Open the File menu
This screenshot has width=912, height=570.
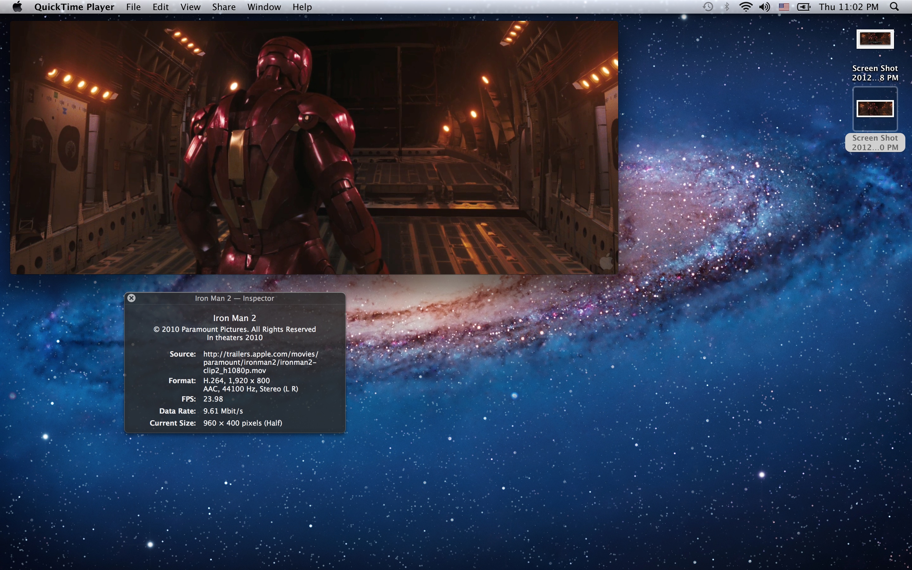(x=133, y=7)
